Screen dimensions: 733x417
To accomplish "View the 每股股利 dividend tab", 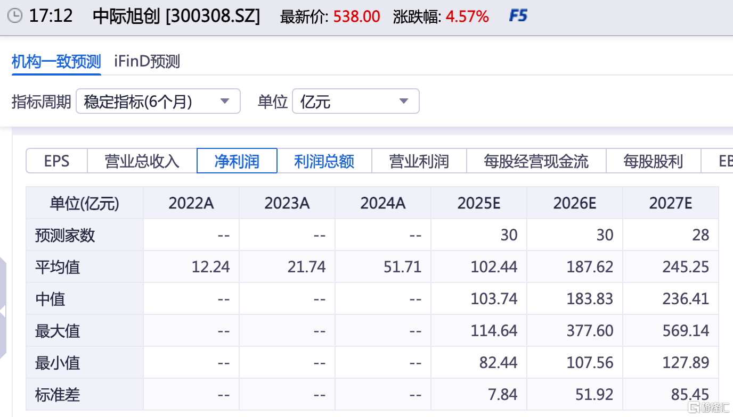I will (x=654, y=161).
